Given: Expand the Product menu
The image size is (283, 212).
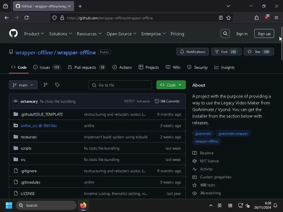Looking at the screenshot, I should [34, 34].
